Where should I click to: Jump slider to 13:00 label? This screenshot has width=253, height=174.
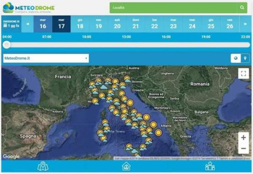pyautogui.click(x=126, y=37)
